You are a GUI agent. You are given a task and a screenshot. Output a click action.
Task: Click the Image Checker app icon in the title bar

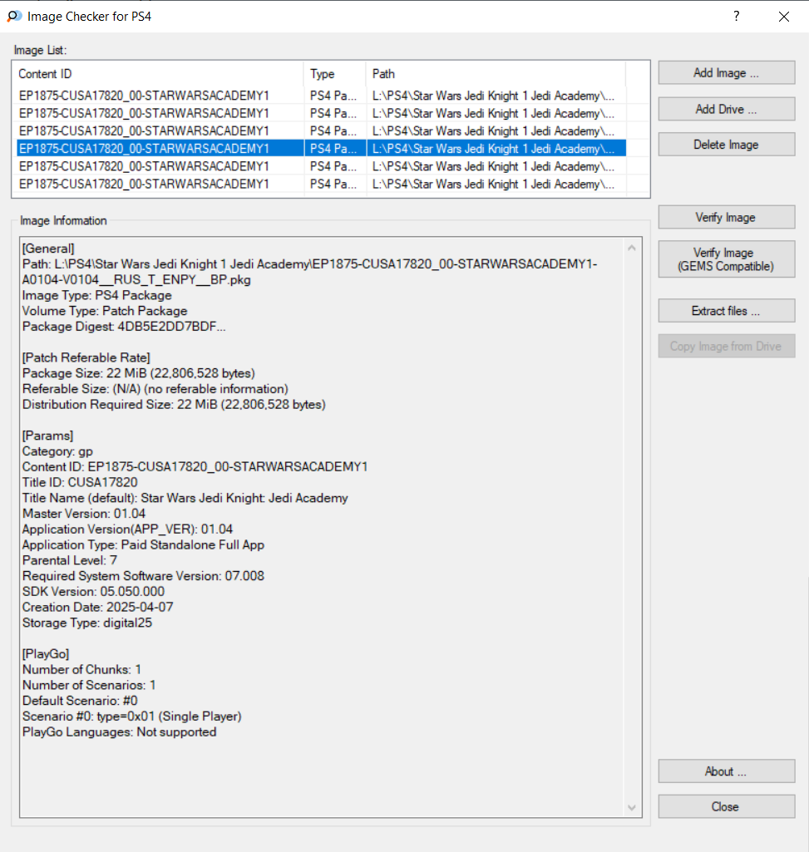pyautogui.click(x=14, y=17)
